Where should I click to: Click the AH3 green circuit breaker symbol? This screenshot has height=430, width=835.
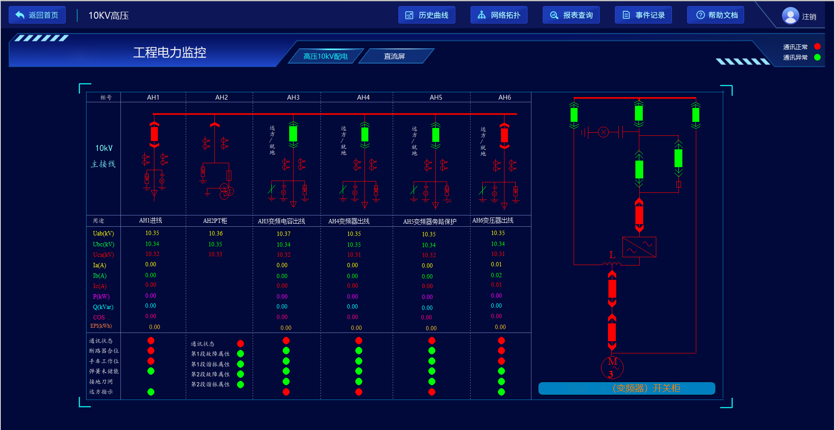(x=293, y=134)
